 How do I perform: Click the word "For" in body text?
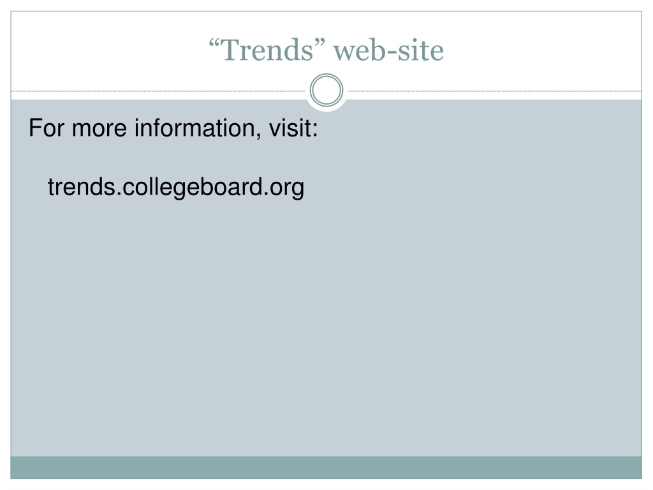tap(46, 128)
